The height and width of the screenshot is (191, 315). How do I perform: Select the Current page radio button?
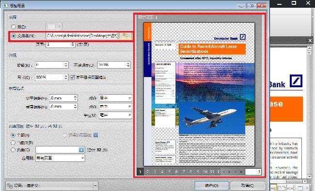[x=13, y=143]
